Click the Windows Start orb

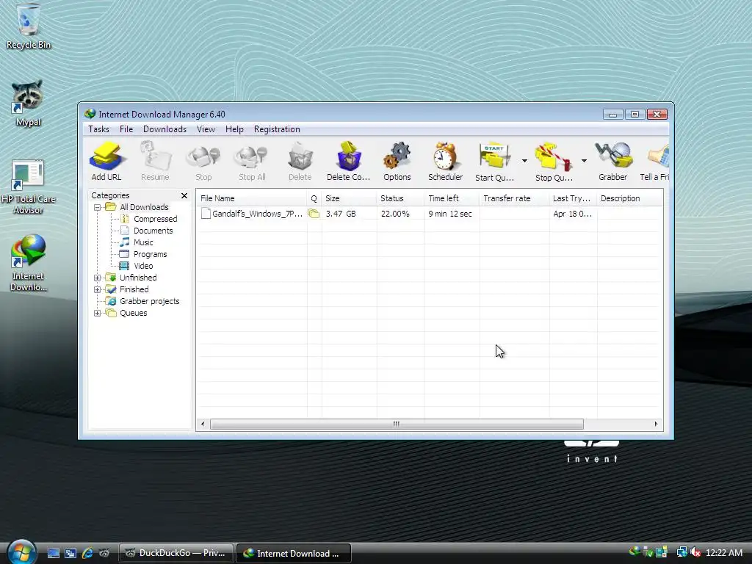(x=22, y=552)
